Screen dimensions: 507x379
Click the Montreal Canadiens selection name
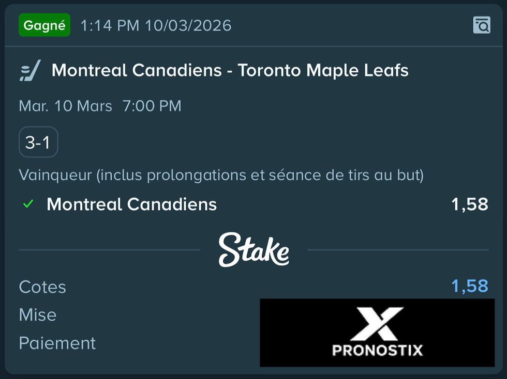coord(131,204)
